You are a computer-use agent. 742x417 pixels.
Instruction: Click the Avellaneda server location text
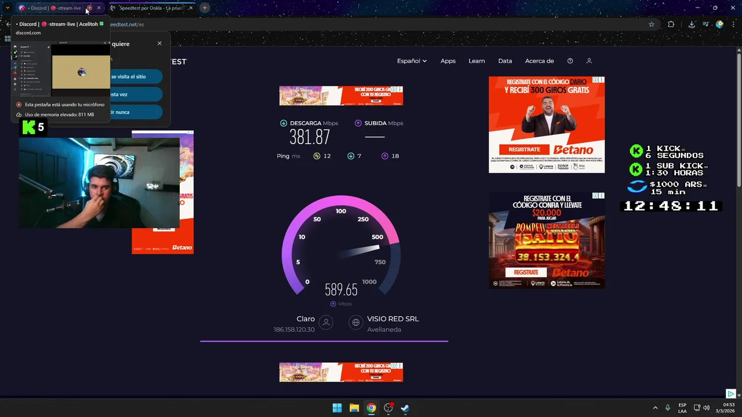click(x=384, y=330)
